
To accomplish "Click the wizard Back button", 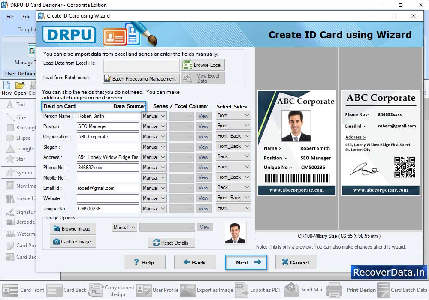I will click(x=195, y=263).
